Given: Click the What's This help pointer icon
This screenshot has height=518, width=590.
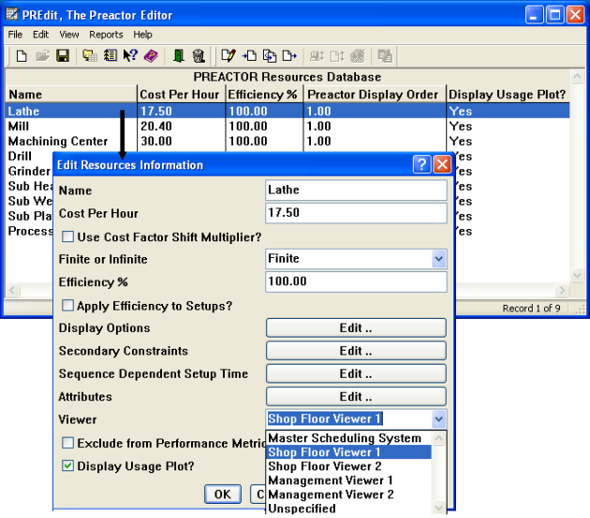Looking at the screenshot, I should [x=130, y=56].
